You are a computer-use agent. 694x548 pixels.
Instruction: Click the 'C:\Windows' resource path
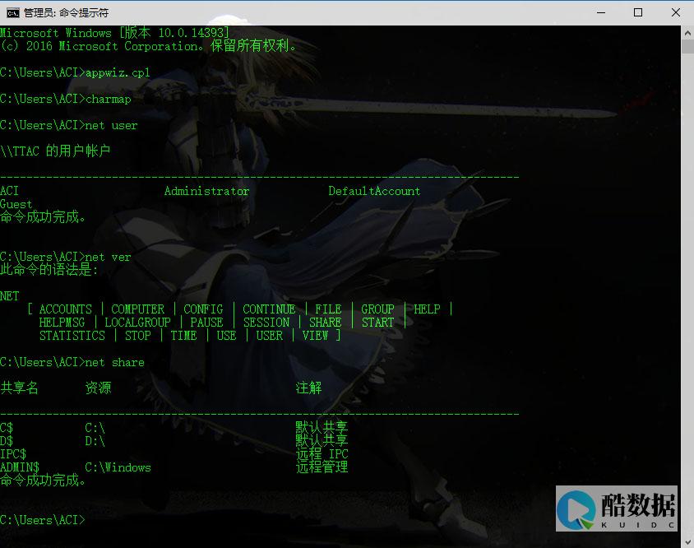tap(118, 467)
